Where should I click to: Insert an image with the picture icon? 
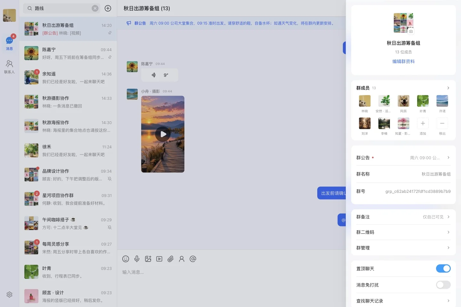click(x=148, y=259)
